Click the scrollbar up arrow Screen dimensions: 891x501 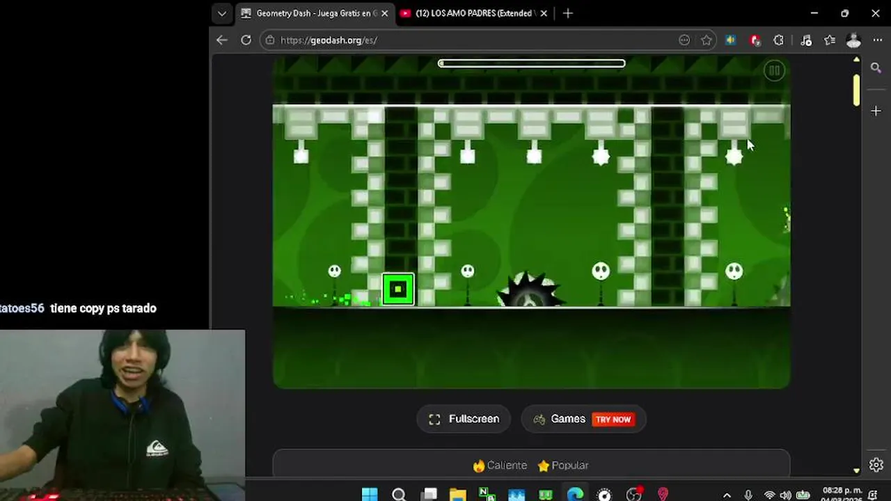[x=856, y=60]
